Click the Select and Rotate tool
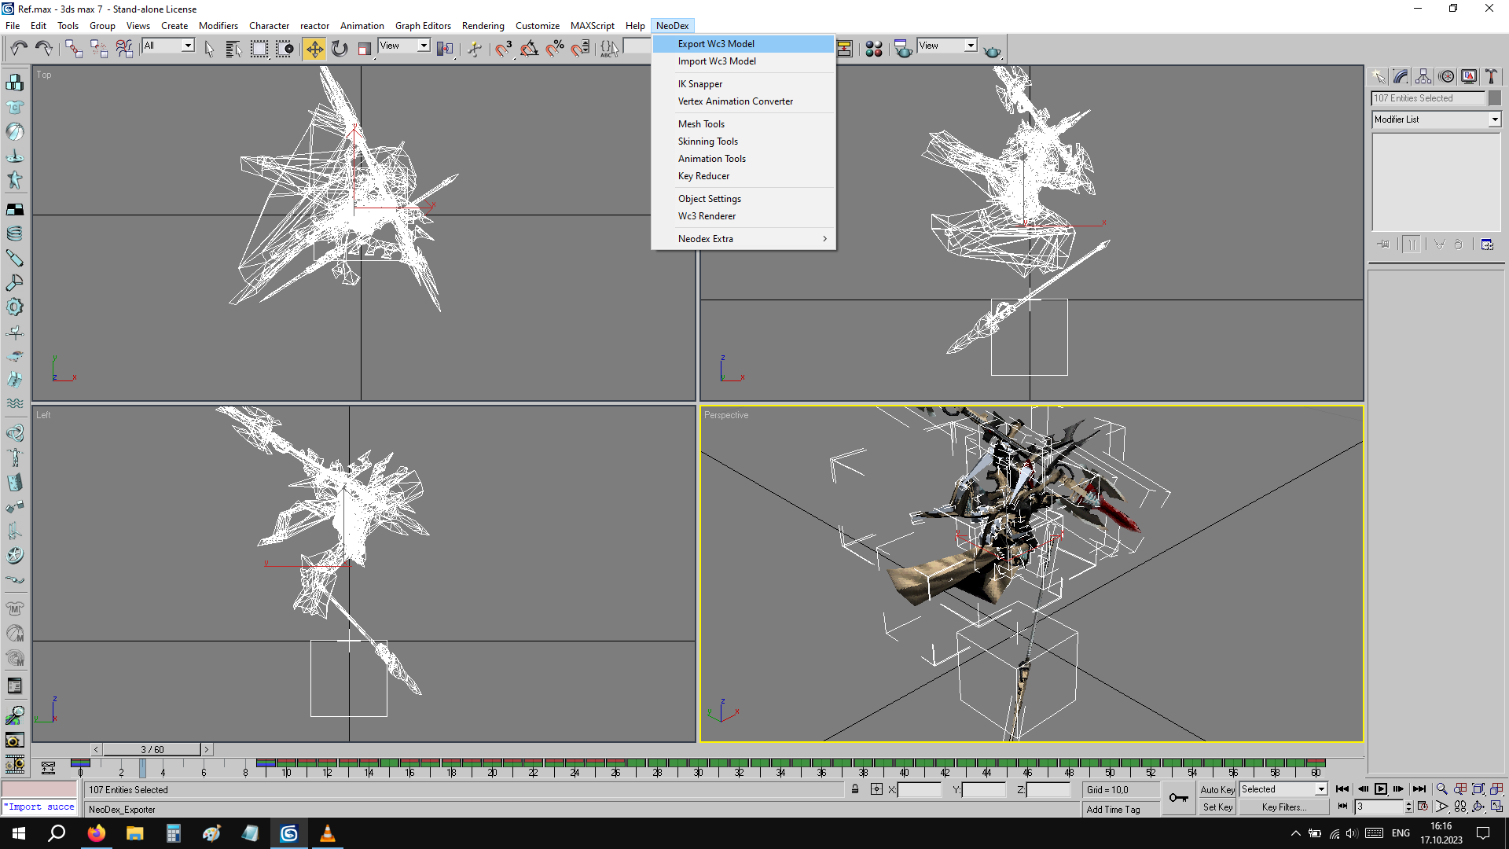Viewport: 1509px width, 849px height. coord(340,49)
